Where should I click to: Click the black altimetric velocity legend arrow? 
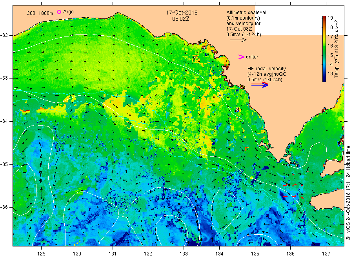pyautogui.click(x=238, y=40)
